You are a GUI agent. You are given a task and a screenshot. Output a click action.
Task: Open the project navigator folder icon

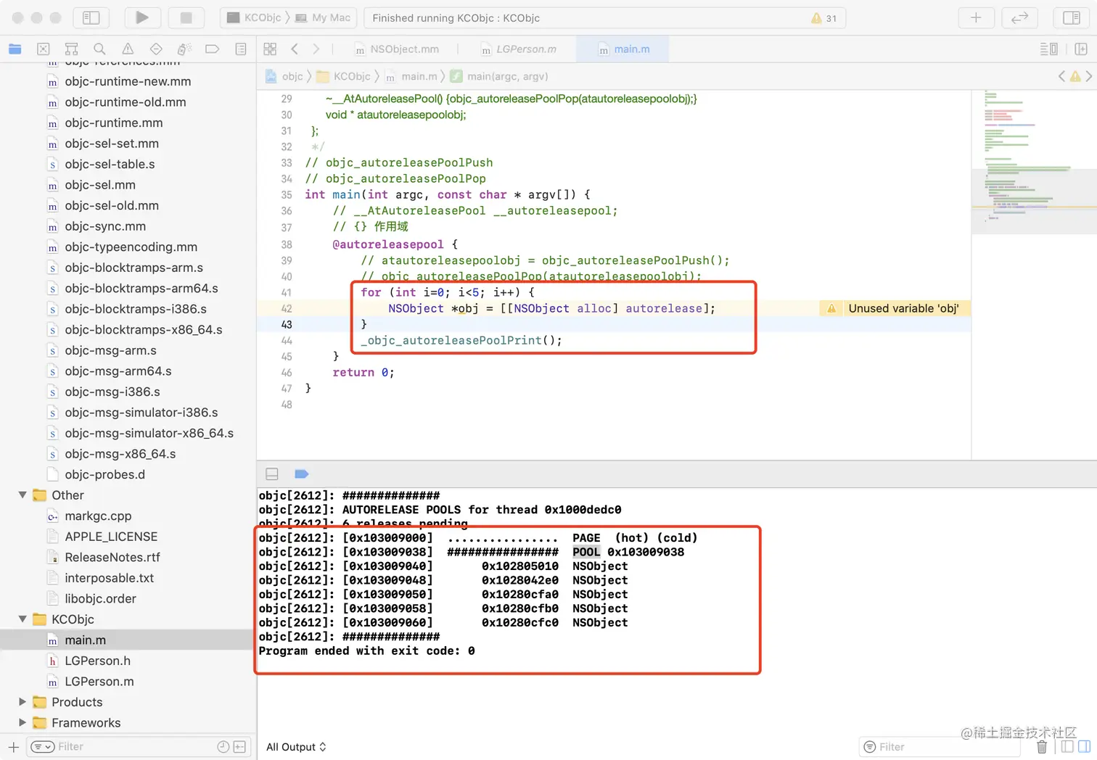(15, 49)
